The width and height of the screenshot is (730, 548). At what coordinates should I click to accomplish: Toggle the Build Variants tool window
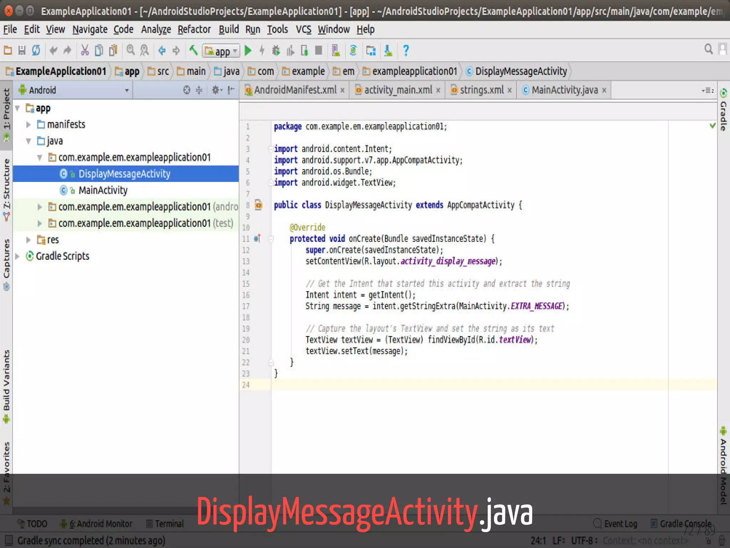click(x=6, y=387)
